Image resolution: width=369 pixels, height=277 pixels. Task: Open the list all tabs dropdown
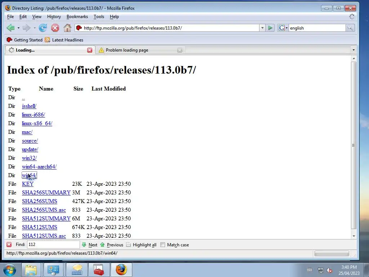[354, 50]
